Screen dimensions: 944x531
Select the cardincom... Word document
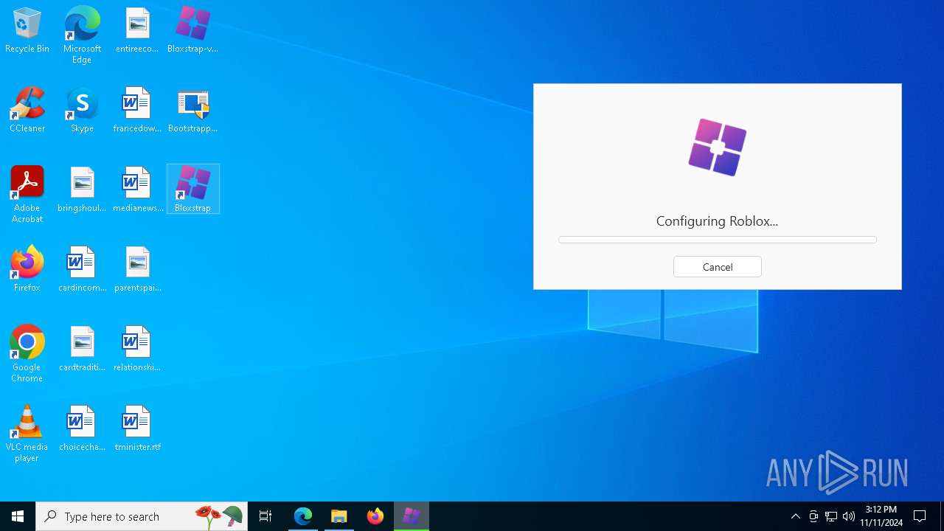82,270
